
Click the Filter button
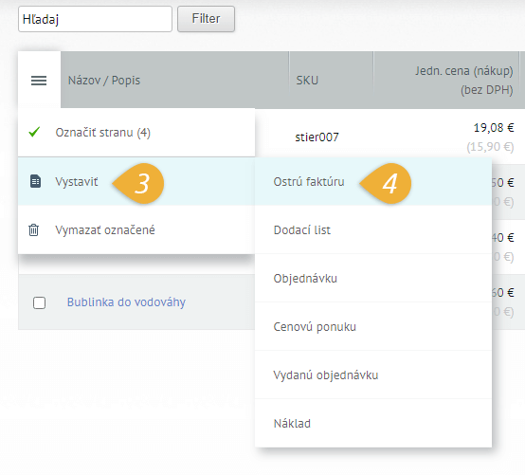click(x=206, y=19)
